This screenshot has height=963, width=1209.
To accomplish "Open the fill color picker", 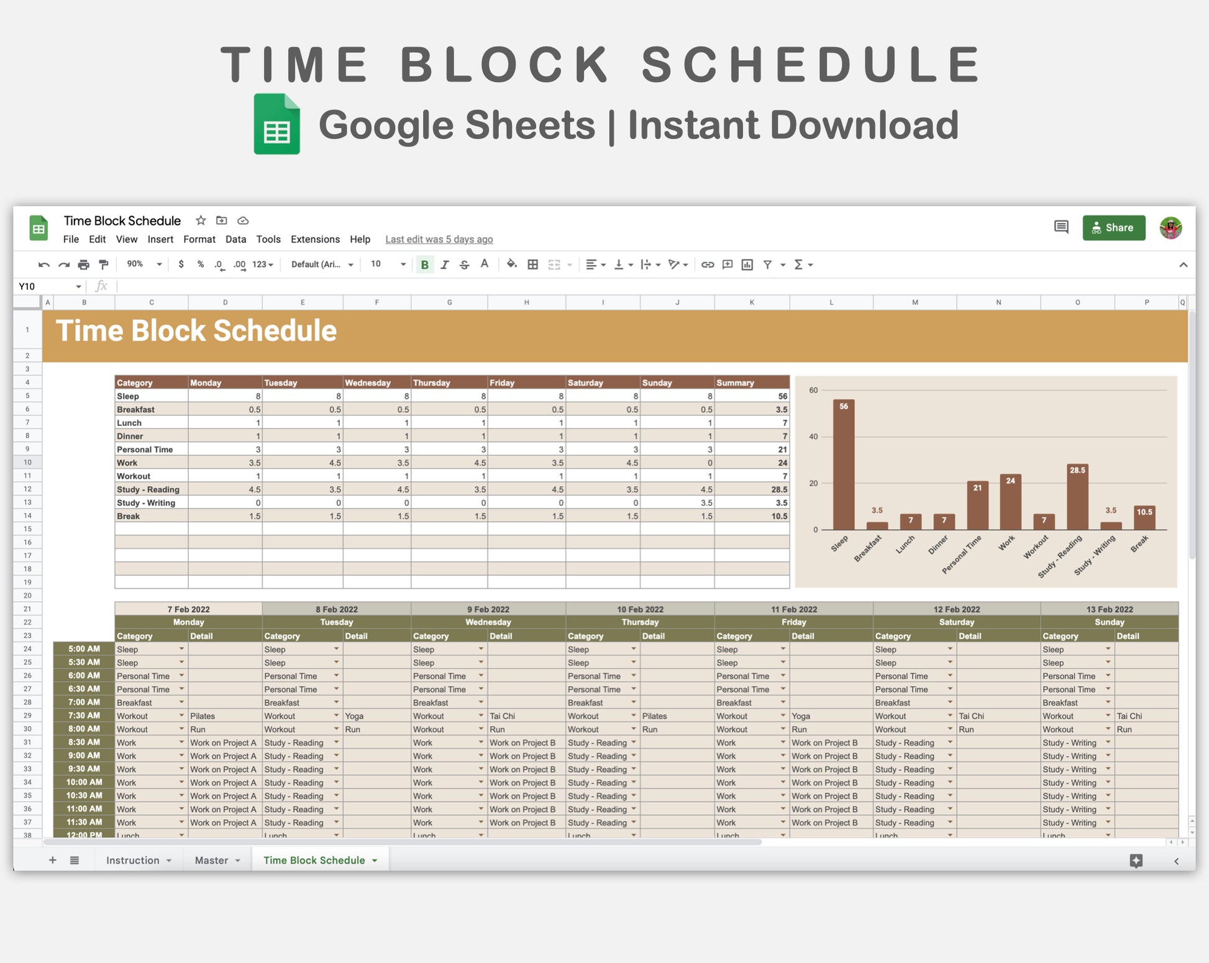I will coord(511,264).
